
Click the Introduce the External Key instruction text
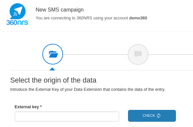coord(88,89)
